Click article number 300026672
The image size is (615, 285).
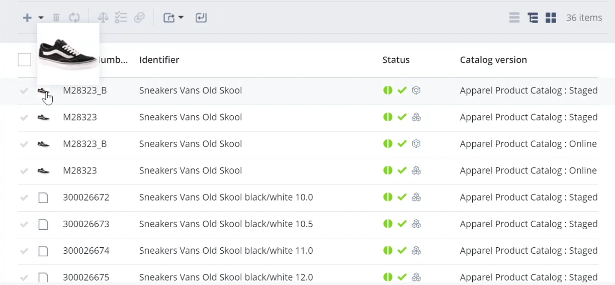pos(86,197)
